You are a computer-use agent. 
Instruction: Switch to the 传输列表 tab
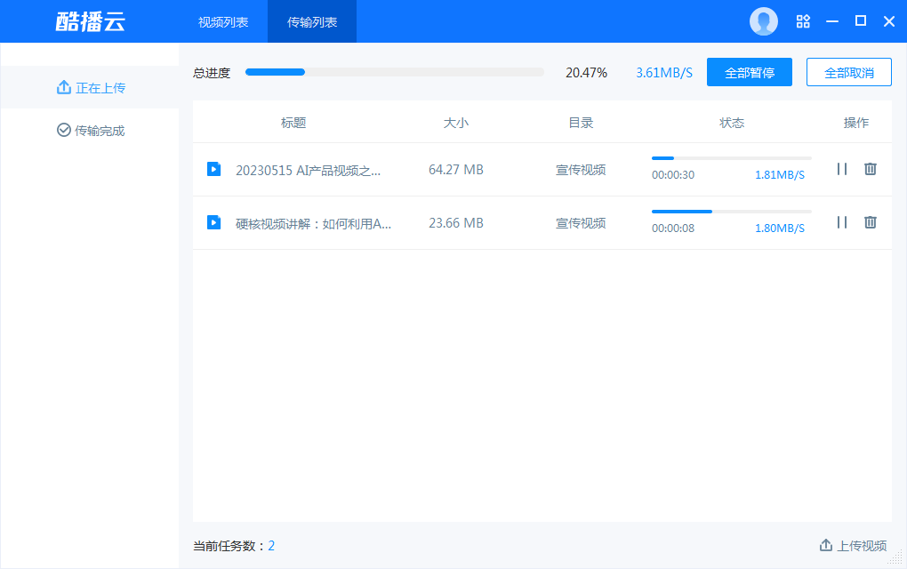click(x=311, y=20)
